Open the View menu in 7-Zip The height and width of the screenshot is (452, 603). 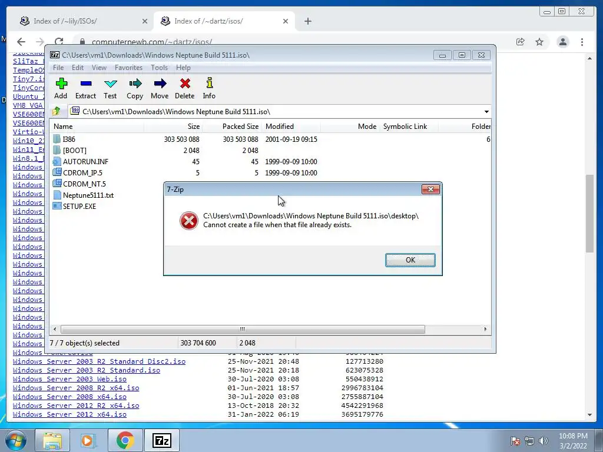(99, 68)
